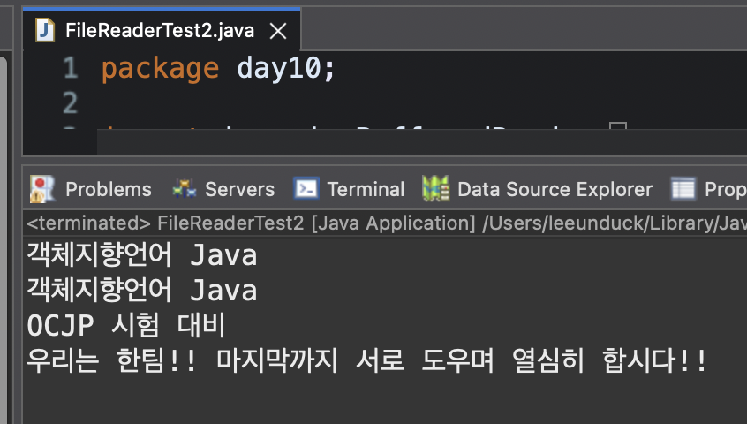The height and width of the screenshot is (424, 747).
Task: Click first '객체지향언어 Java' console output line
Action: click(142, 255)
